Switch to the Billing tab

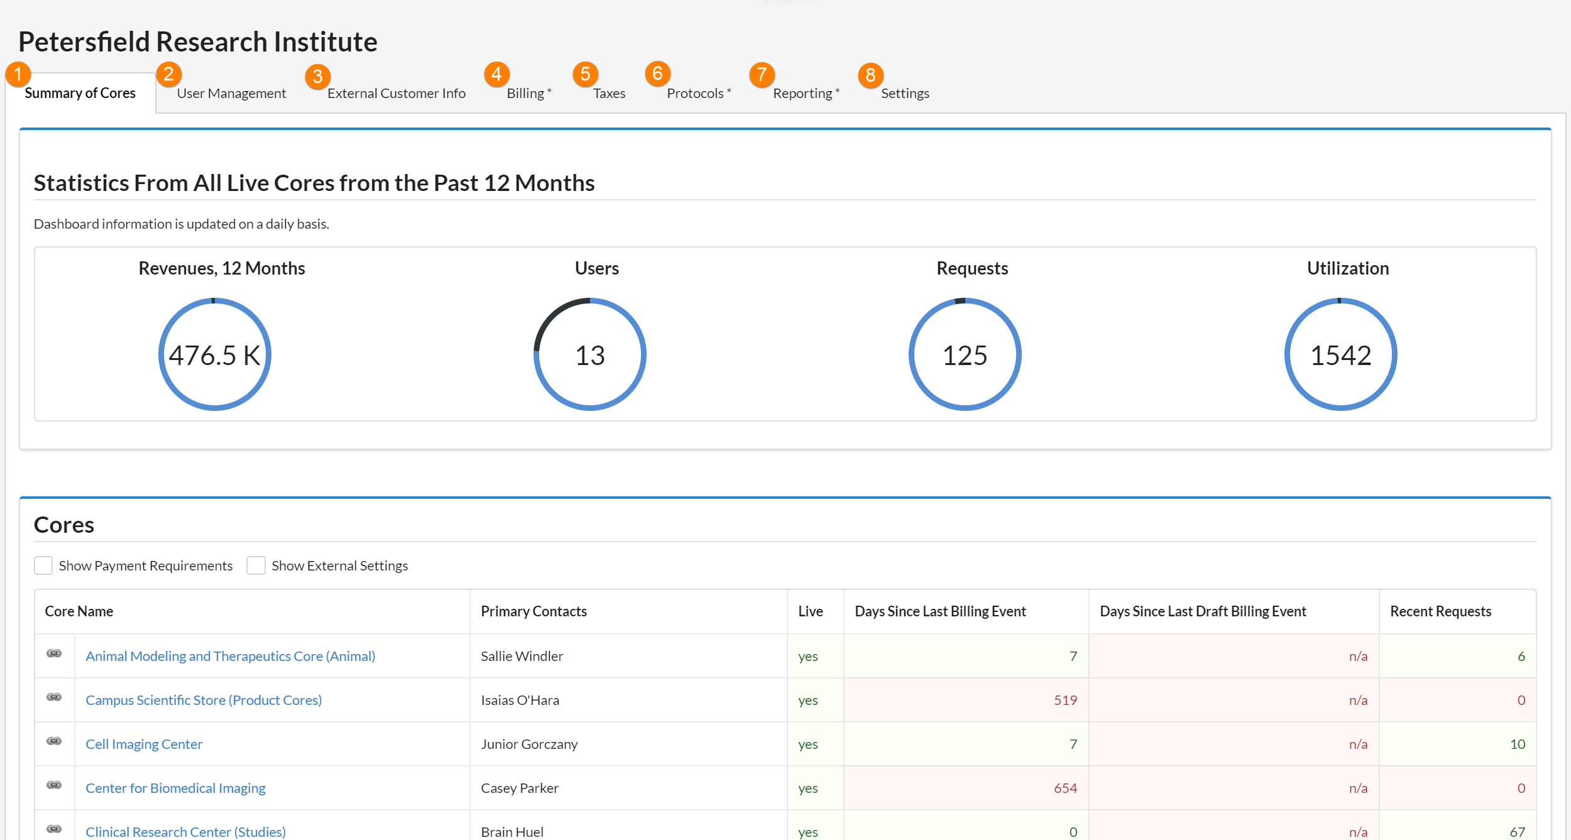(x=526, y=94)
